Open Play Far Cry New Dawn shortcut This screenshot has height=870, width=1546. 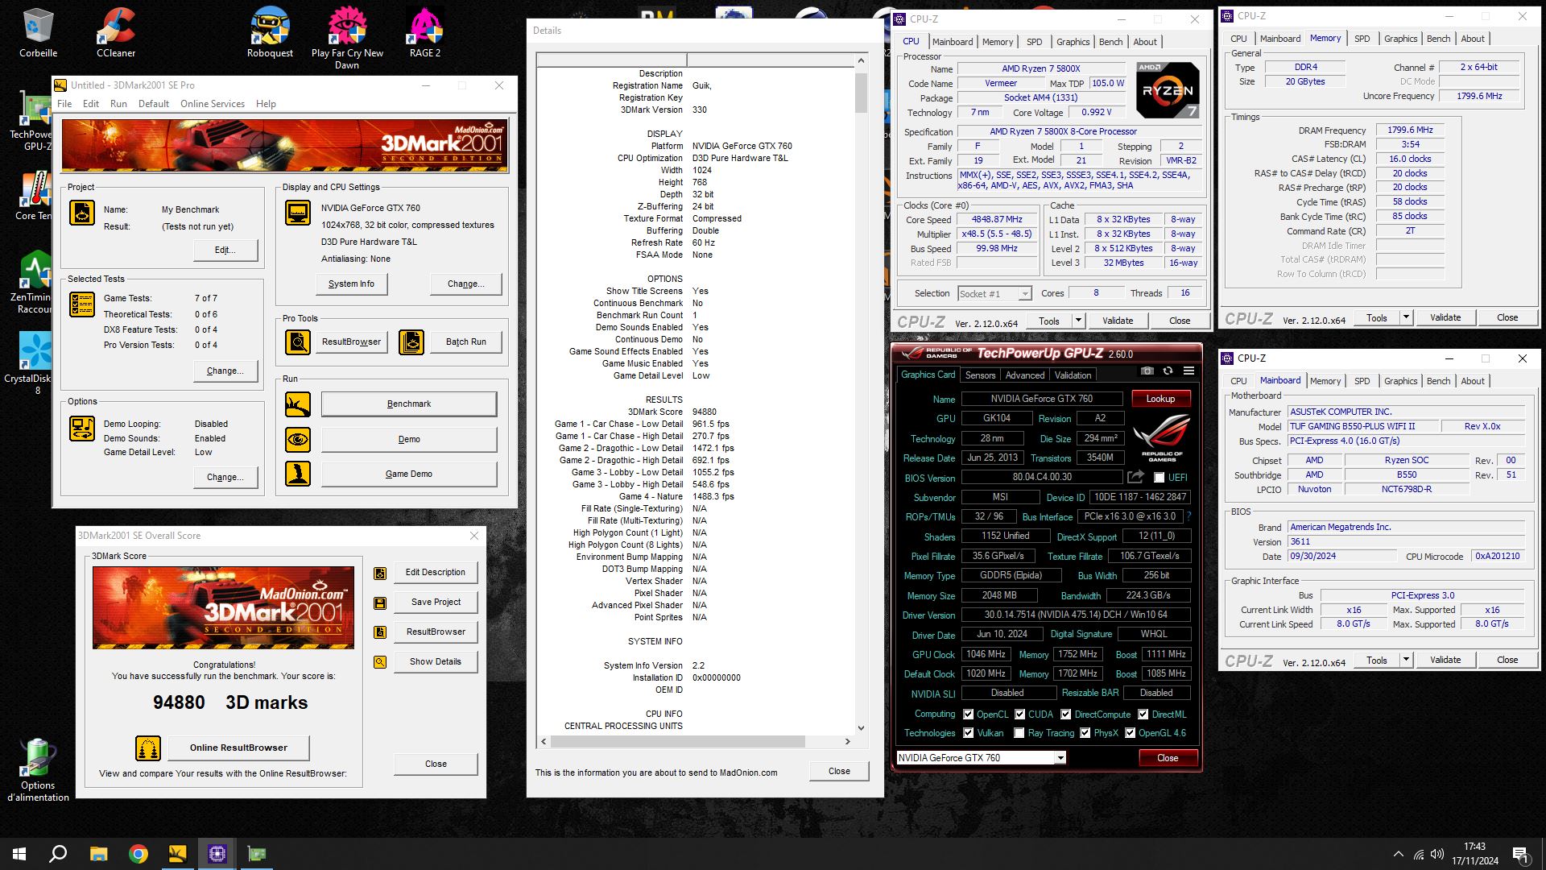(x=347, y=38)
